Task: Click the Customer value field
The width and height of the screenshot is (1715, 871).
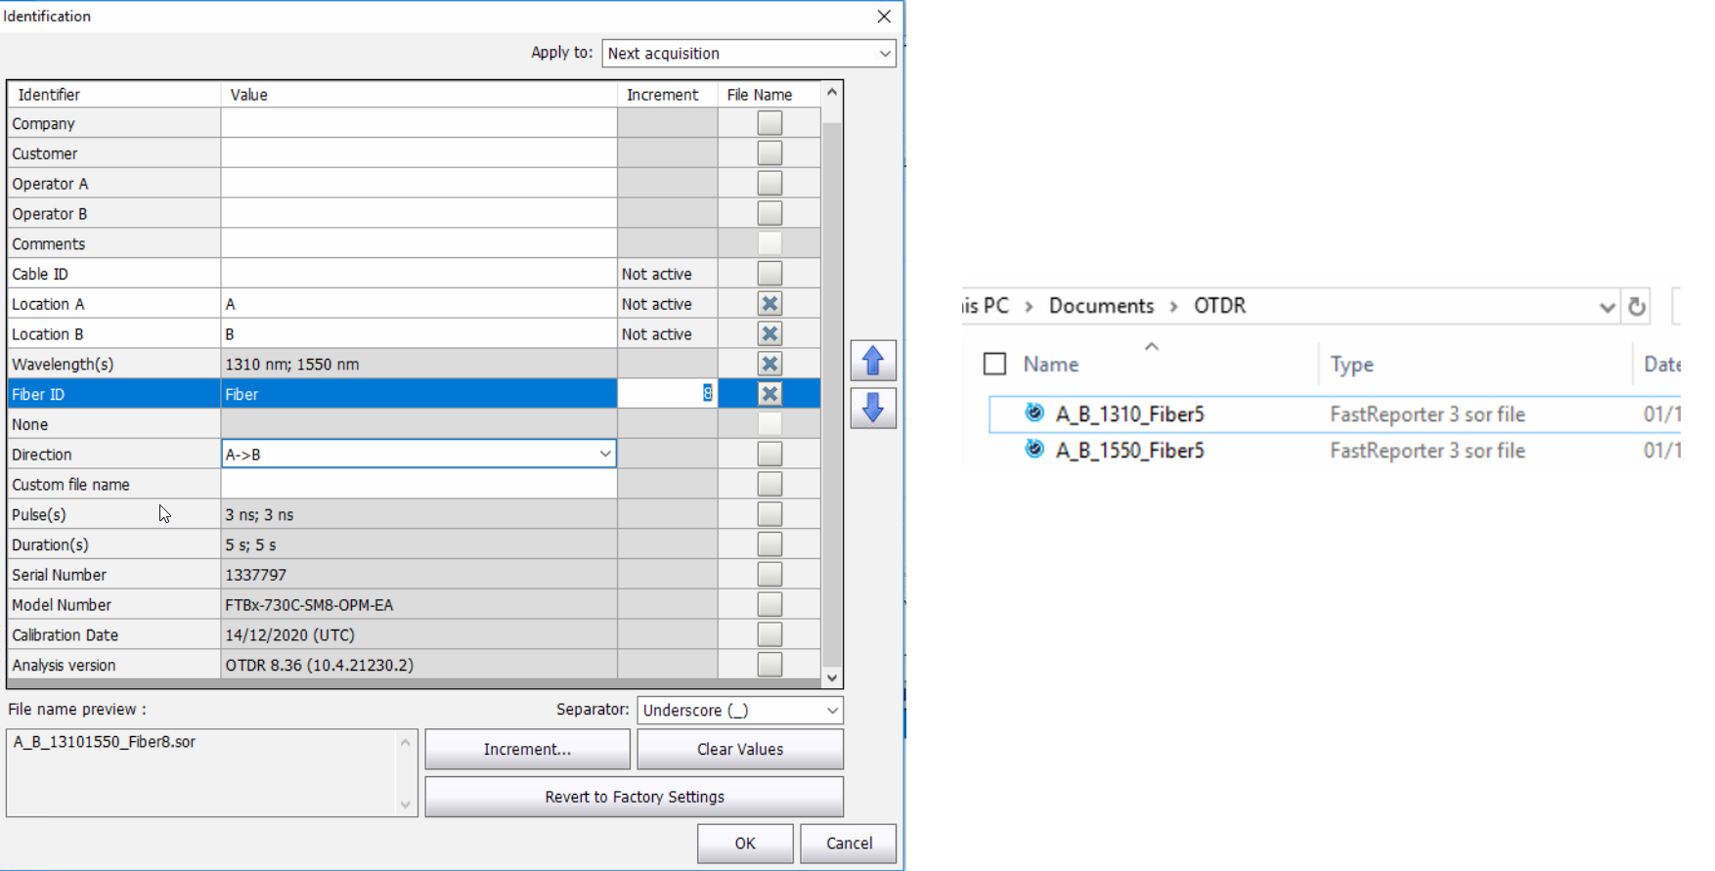Action: point(418,153)
